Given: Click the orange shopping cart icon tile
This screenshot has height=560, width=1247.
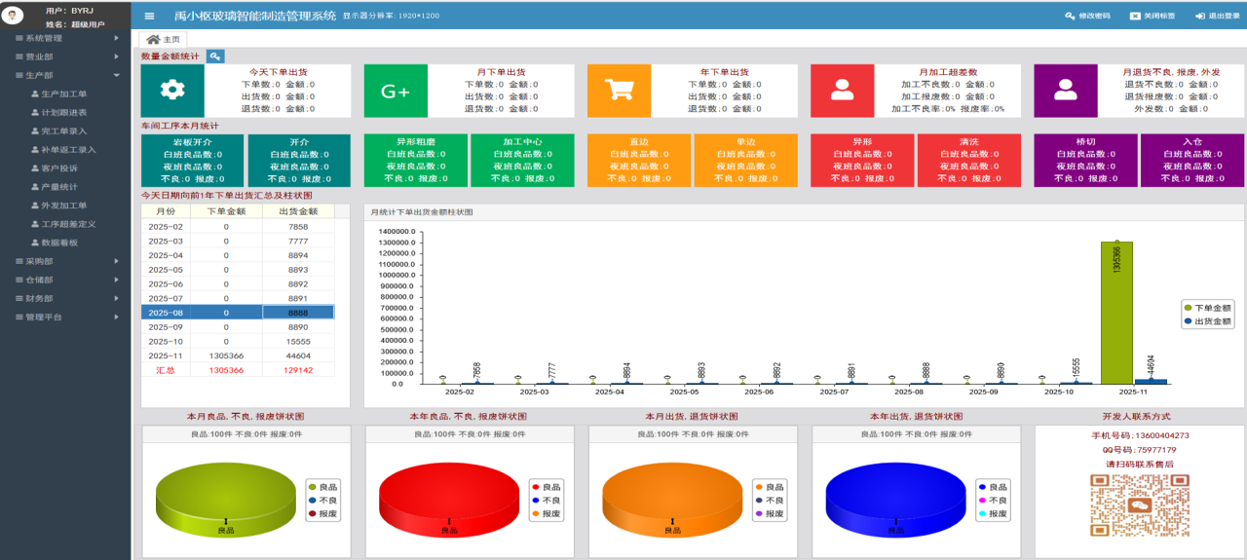Looking at the screenshot, I should click(x=619, y=91).
